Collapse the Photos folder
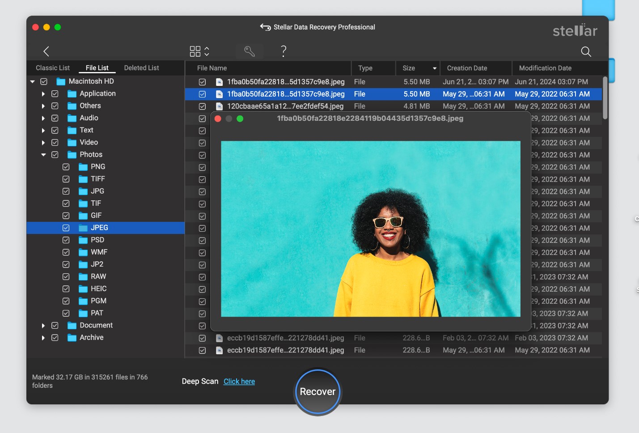639x433 pixels. 43,155
